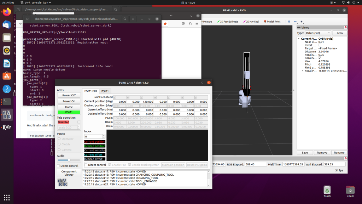
Task: Launch RViz from the Ubuntu dock
Action: [x=7, y=127]
